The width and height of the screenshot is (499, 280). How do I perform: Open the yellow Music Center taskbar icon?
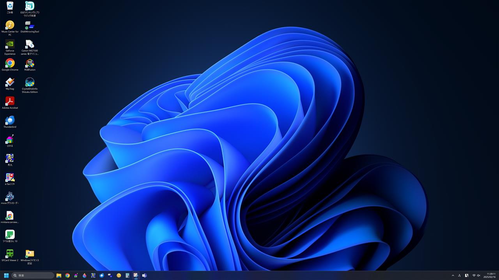(119, 275)
